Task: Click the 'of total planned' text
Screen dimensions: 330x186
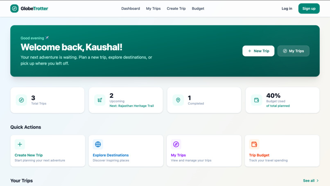Action: coord(278,106)
